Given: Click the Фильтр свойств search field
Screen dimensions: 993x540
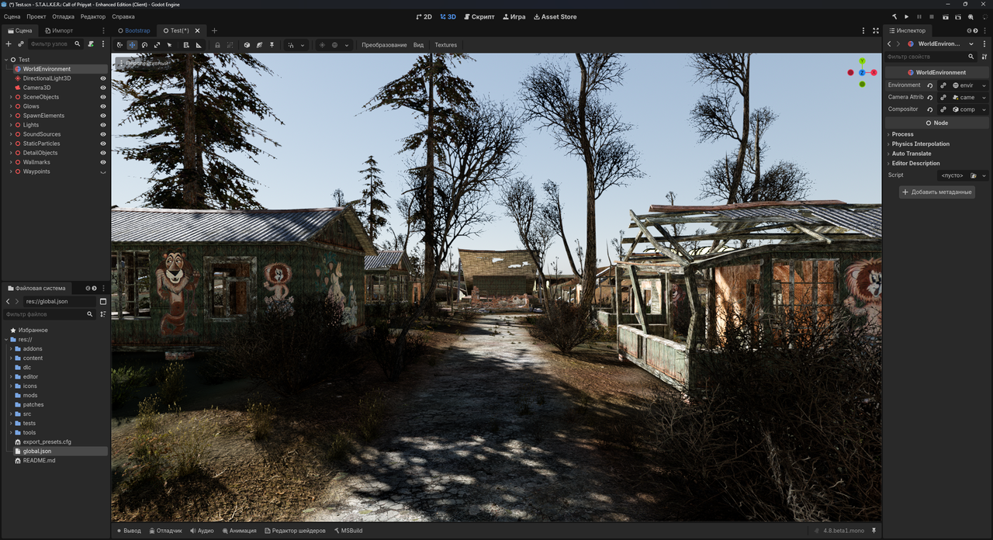Looking at the screenshot, I should point(930,57).
